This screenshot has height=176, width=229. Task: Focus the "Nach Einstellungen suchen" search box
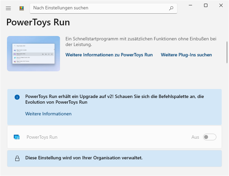[x=103, y=8]
